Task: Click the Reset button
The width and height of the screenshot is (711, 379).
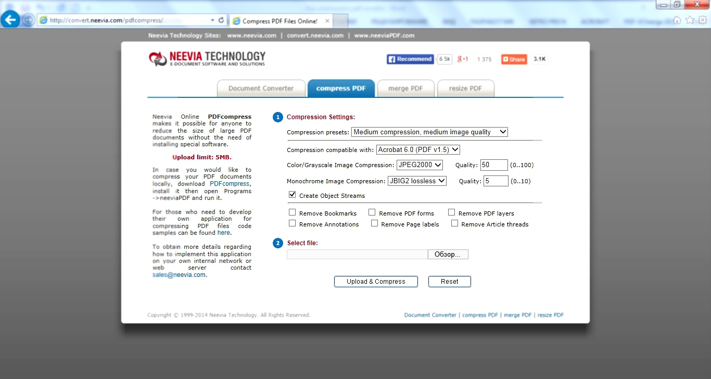Action: tap(450, 282)
